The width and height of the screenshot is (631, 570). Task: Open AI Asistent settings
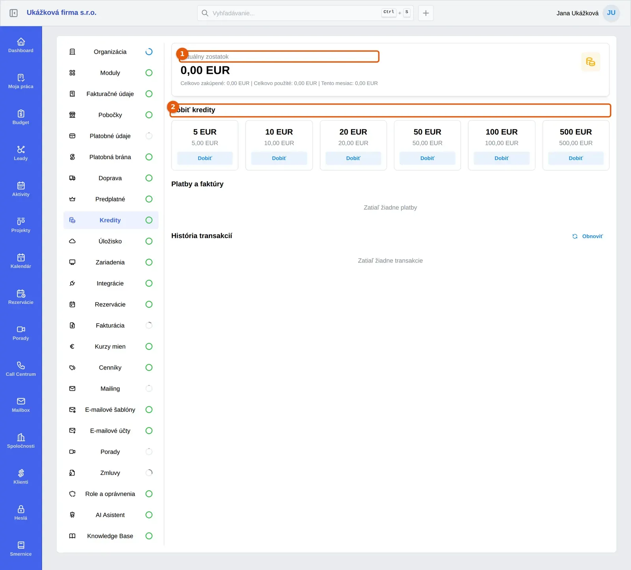click(x=111, y=515)
